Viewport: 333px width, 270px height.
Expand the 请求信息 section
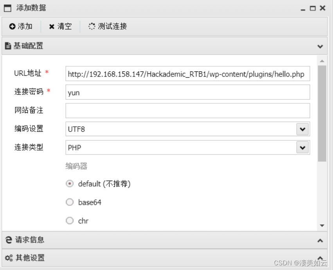pyautogui.click(x=321, y=240)
